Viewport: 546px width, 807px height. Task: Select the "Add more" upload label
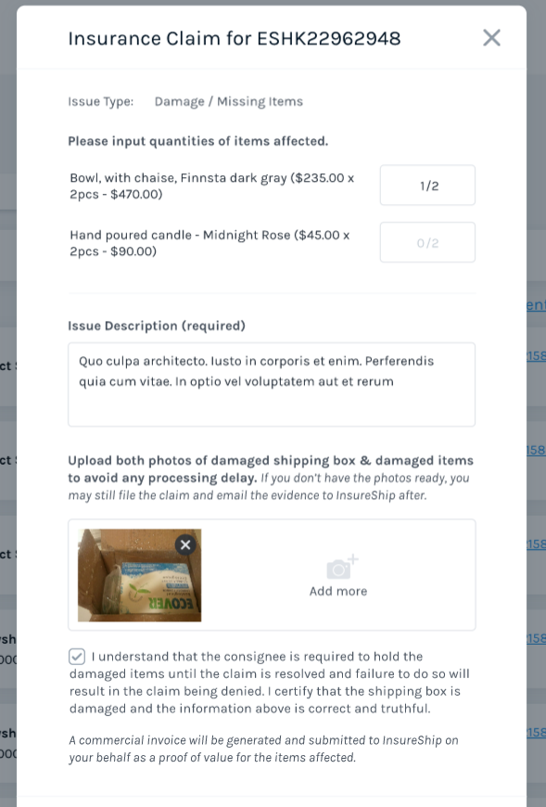coord(338,592)
